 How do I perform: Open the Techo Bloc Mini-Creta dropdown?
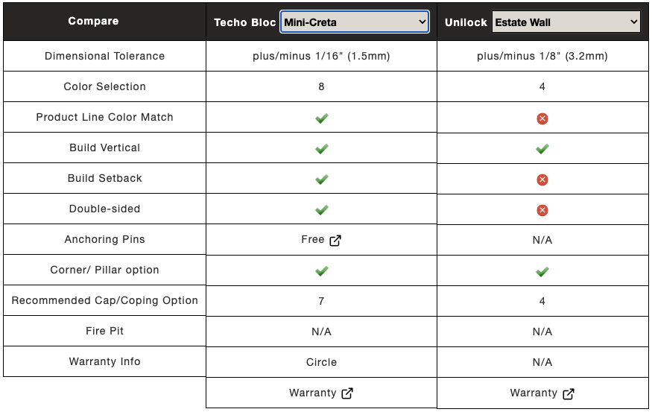pos(354,22)
